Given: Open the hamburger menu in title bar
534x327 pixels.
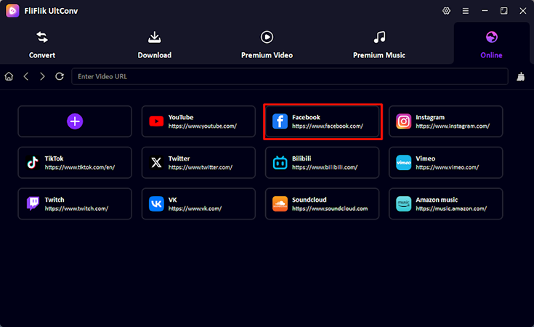Looking at the screenshot, I should point(465,11).
